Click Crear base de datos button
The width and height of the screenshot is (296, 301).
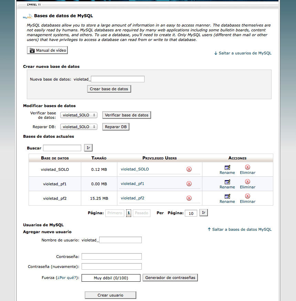(x=109, y=89)
